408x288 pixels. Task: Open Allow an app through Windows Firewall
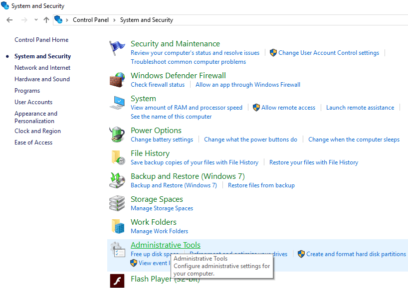click(x=247, y=85)
